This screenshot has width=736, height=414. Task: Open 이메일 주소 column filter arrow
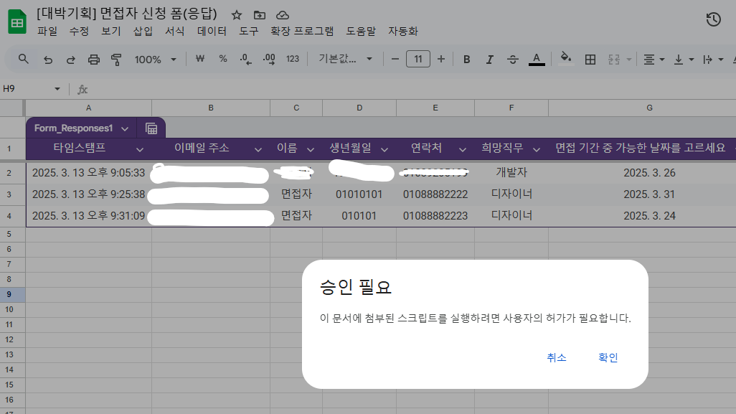click(258, 150)
